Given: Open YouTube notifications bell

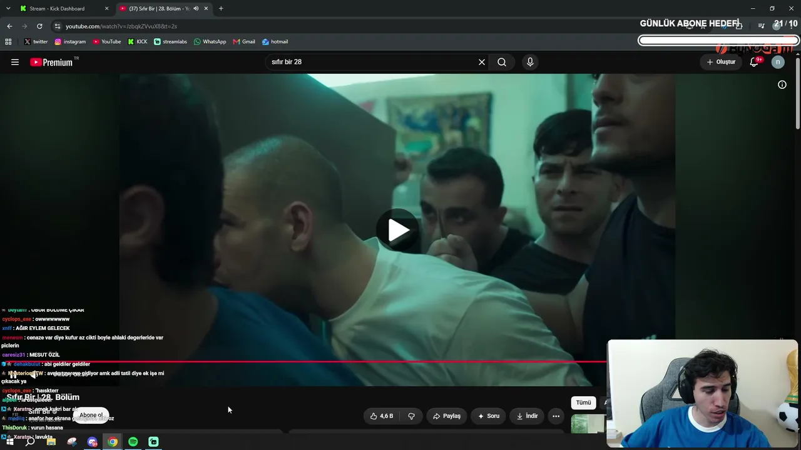Looking at the screenshot, I should [754, 62].
